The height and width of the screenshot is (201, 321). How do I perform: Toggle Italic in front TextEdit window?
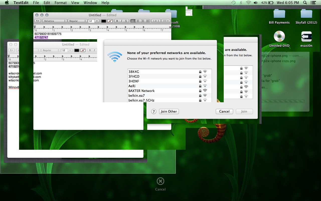pos(121,21)
